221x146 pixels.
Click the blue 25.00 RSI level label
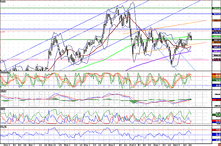pyautogui.click(x=216, y=140)
